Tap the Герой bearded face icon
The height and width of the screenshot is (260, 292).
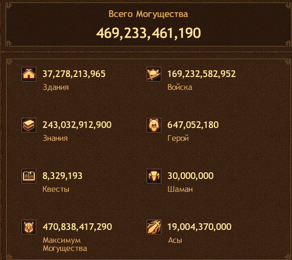point(154,125)
